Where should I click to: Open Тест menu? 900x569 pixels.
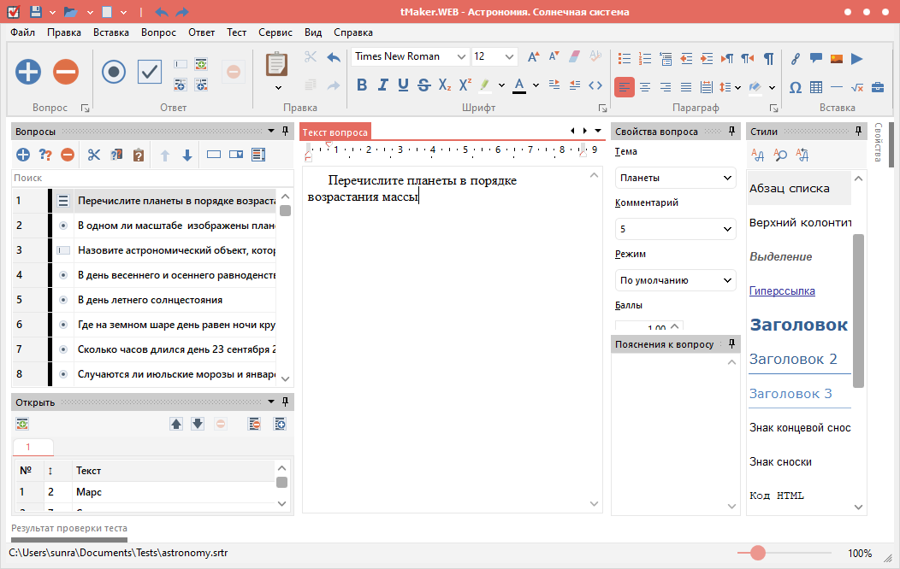[x=236, y=32]
